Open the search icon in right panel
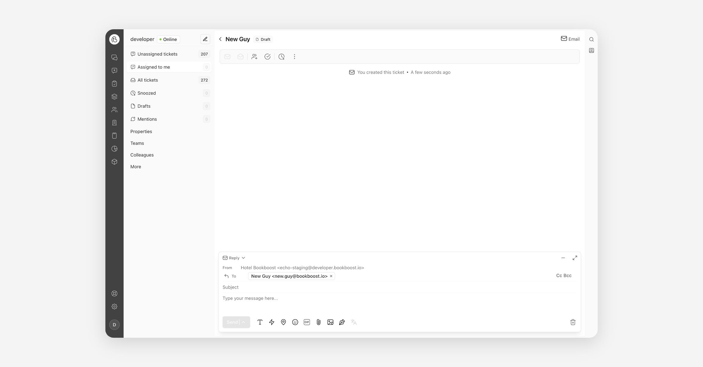The width and height of the screenshot is (703, 367). pyautogui.click(x=591, y=40)
